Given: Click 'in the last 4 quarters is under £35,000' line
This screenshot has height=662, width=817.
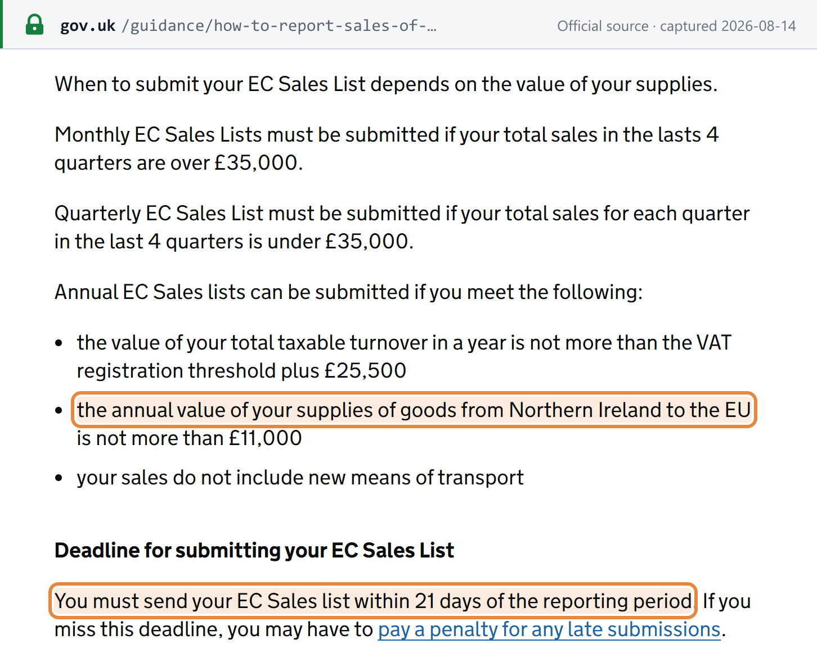Looking at the screenshot, I should pyautogui.click(x=234, y=242).
